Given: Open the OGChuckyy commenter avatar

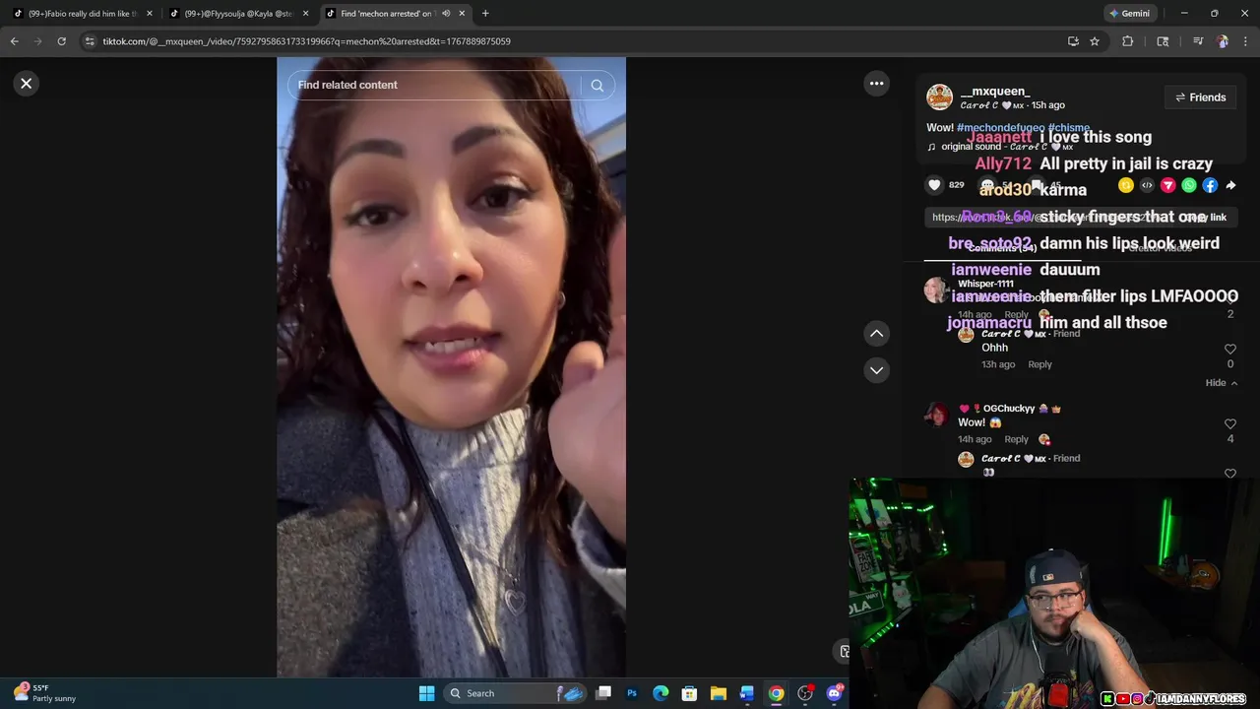Looking at the screenshot, I should pos(935,414).
